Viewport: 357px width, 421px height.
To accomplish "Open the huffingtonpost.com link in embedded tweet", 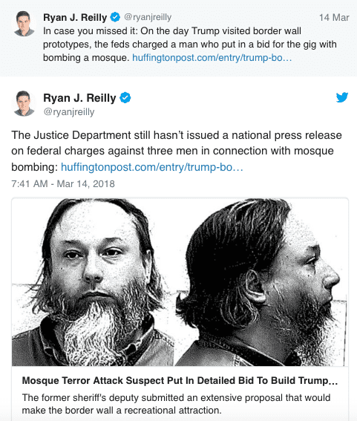I will (x=152, y=167).
